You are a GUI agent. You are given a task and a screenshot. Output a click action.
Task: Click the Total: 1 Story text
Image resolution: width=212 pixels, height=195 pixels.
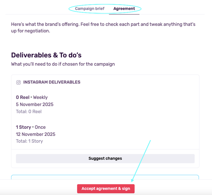[x=29, y=141]
